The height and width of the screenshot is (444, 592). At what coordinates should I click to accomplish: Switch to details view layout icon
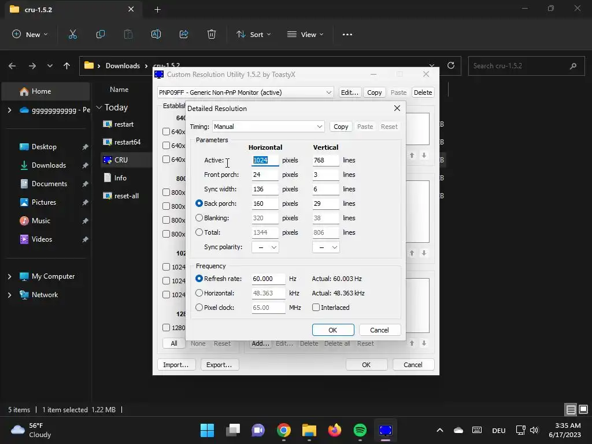point(571,409)
